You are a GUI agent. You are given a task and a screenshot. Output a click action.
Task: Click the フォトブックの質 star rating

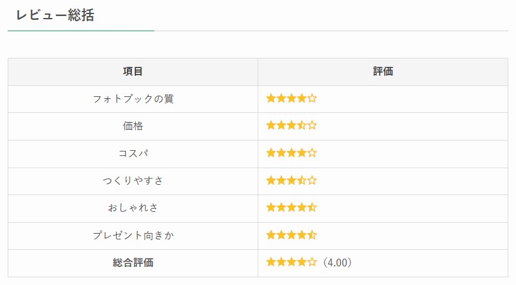(x=291, y=98)
